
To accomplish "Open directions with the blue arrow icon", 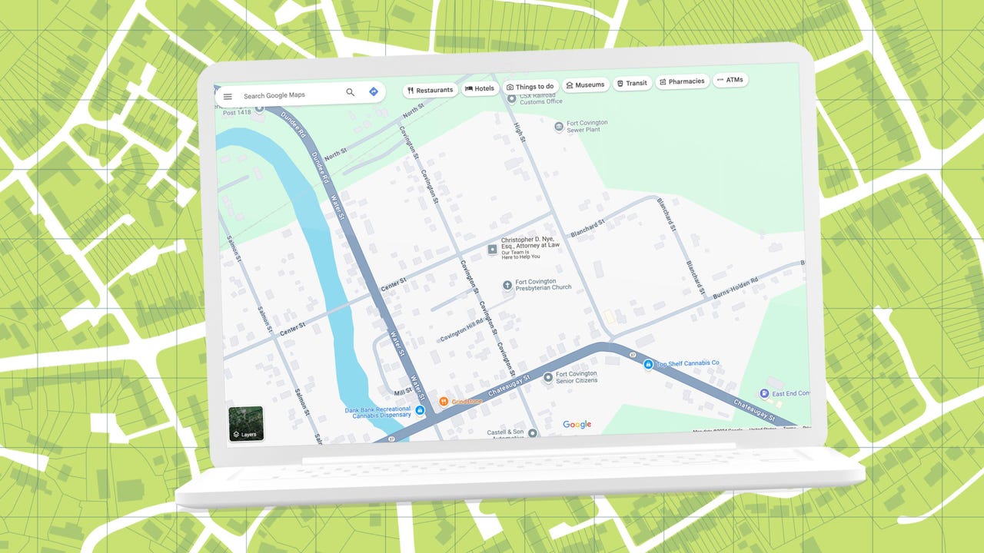I will [x=373, y=91].
